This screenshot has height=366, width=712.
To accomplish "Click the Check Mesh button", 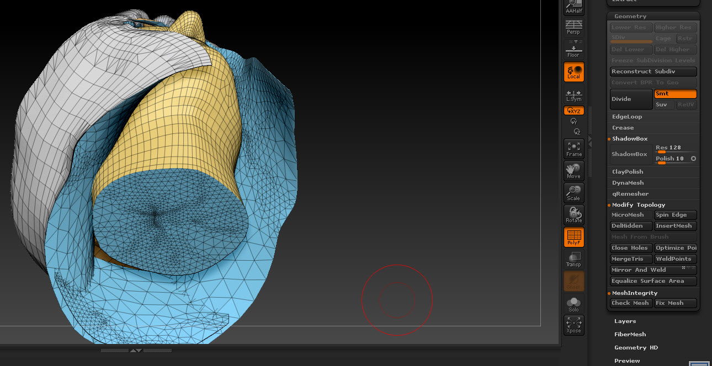I will pyautogui.click(x=631, y=303).
